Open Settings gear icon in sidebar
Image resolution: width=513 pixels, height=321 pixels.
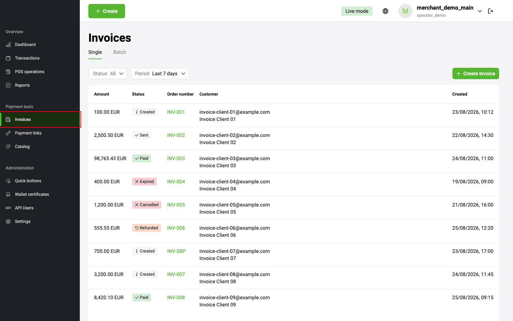click(x=8, y=221)
